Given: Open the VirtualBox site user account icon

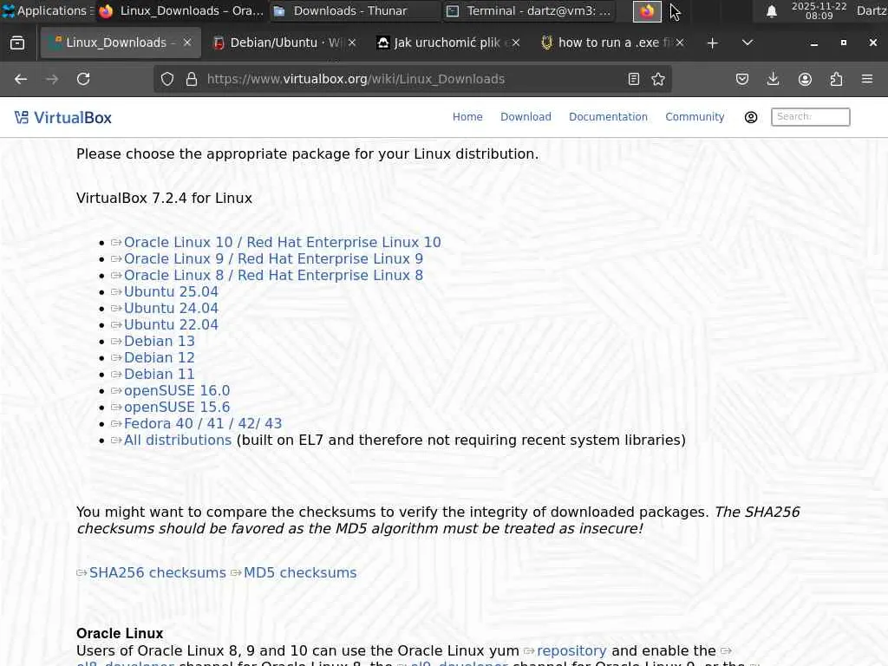Looking at the screenshot, I should [x=751, y=117].
